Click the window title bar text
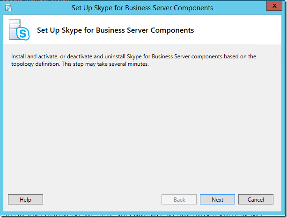Image resolution: width=287 pixels, height=218 pixels. pyautogui.click(x=142, y=8)
